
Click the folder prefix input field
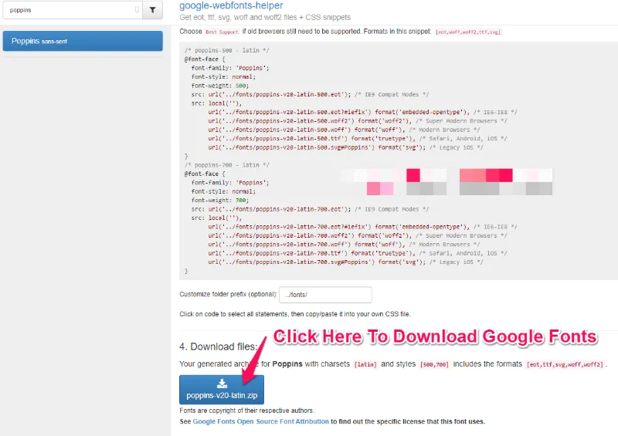click(x=325, y=295)
